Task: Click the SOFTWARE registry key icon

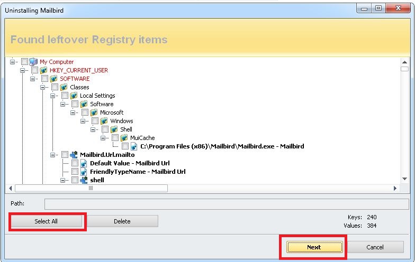Action: (x=53, y=79)
